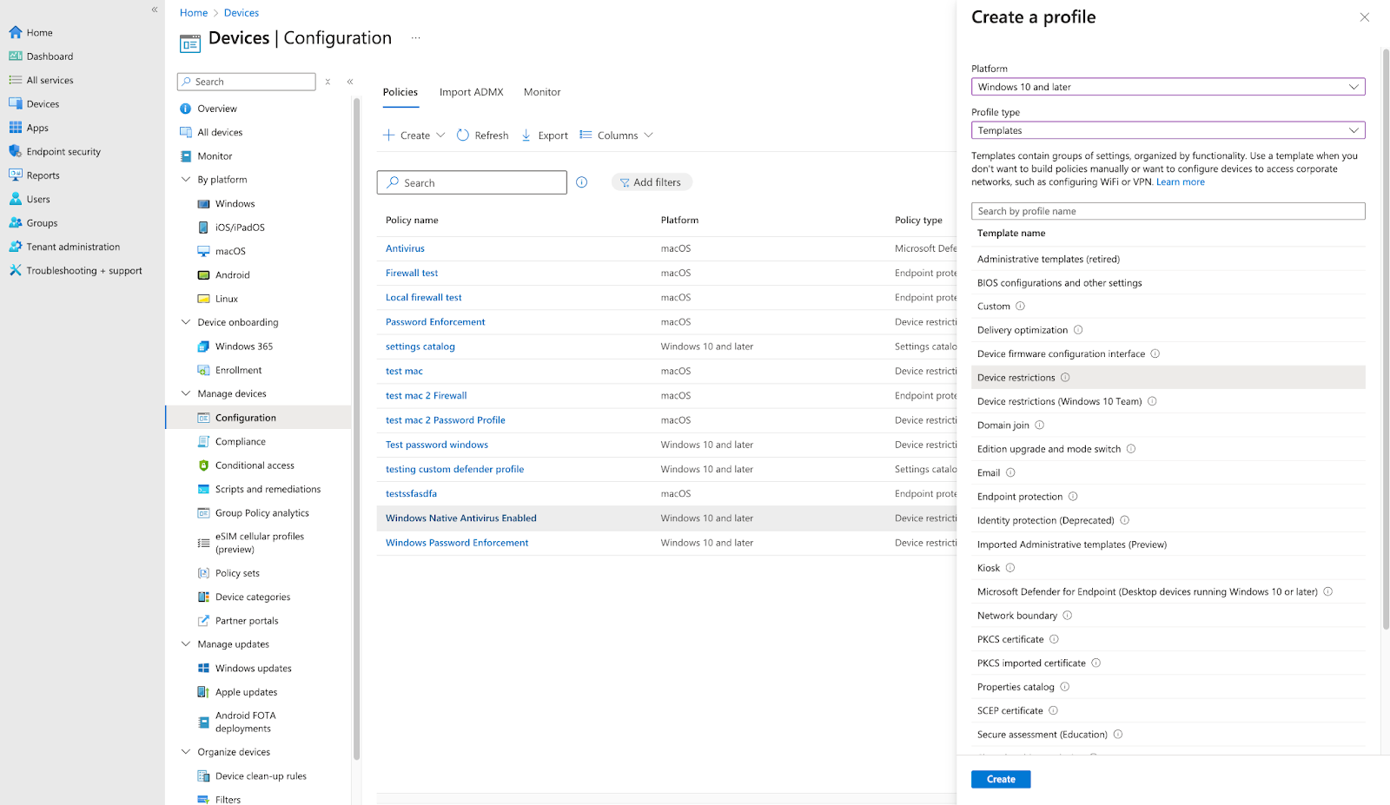Click info icon beside Domain join

tap(1040, 425)
